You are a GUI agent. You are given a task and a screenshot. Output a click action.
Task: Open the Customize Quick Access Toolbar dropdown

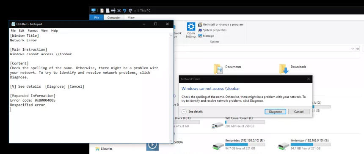[135, 11]
